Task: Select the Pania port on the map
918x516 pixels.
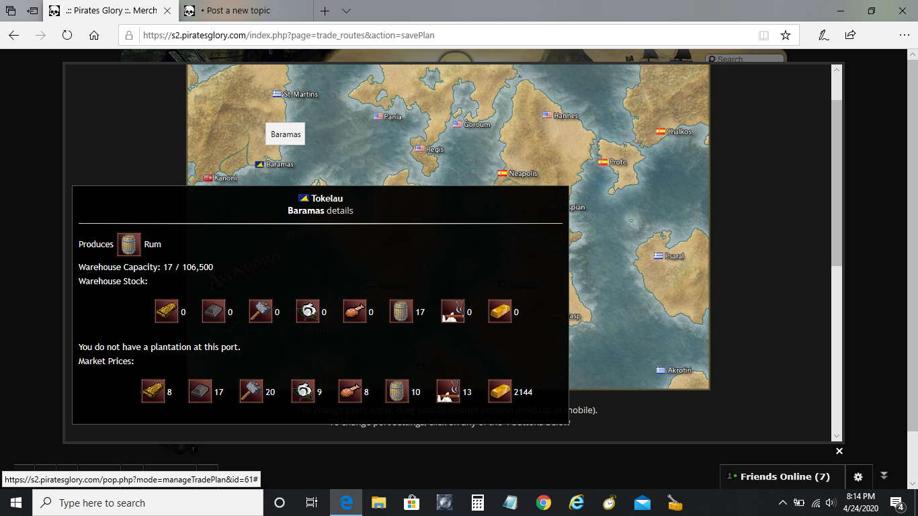Action: tap(388, 116)
